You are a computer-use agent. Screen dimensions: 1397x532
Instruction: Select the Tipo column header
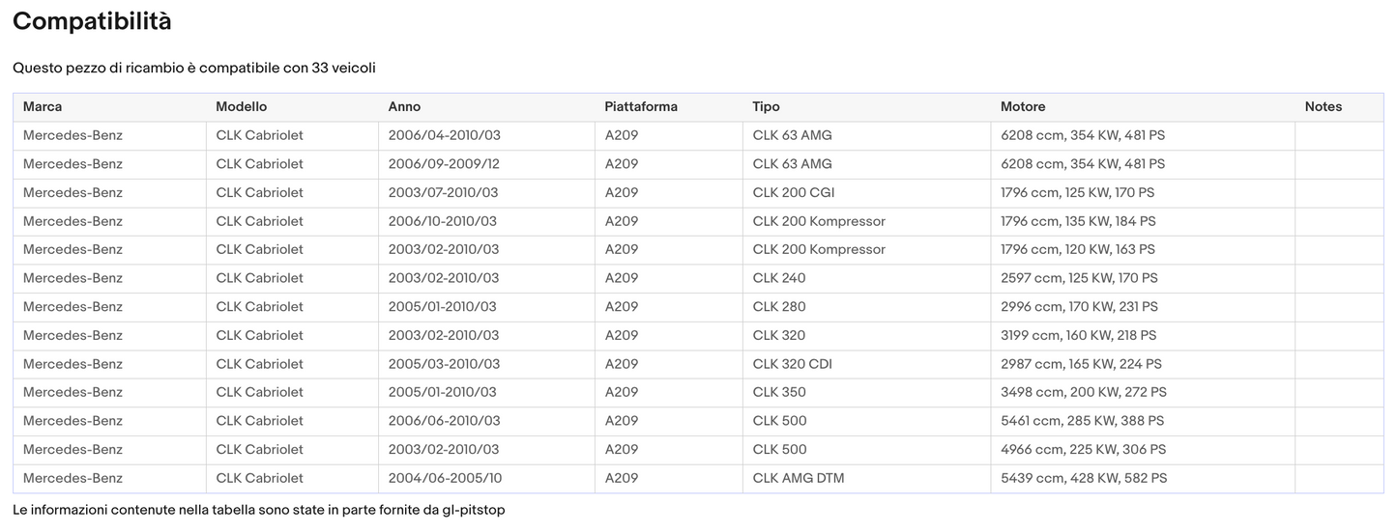(766, 107)
